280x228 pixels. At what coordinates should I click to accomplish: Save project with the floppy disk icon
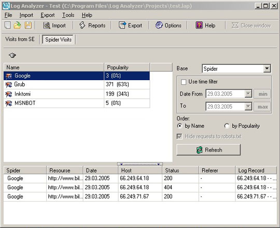tap(28, 25)
